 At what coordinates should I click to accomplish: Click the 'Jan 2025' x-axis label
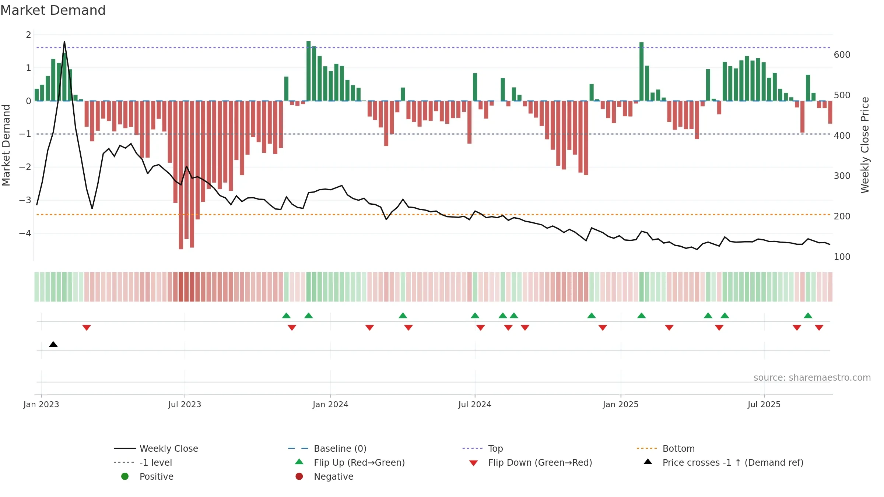click(621, 404)
